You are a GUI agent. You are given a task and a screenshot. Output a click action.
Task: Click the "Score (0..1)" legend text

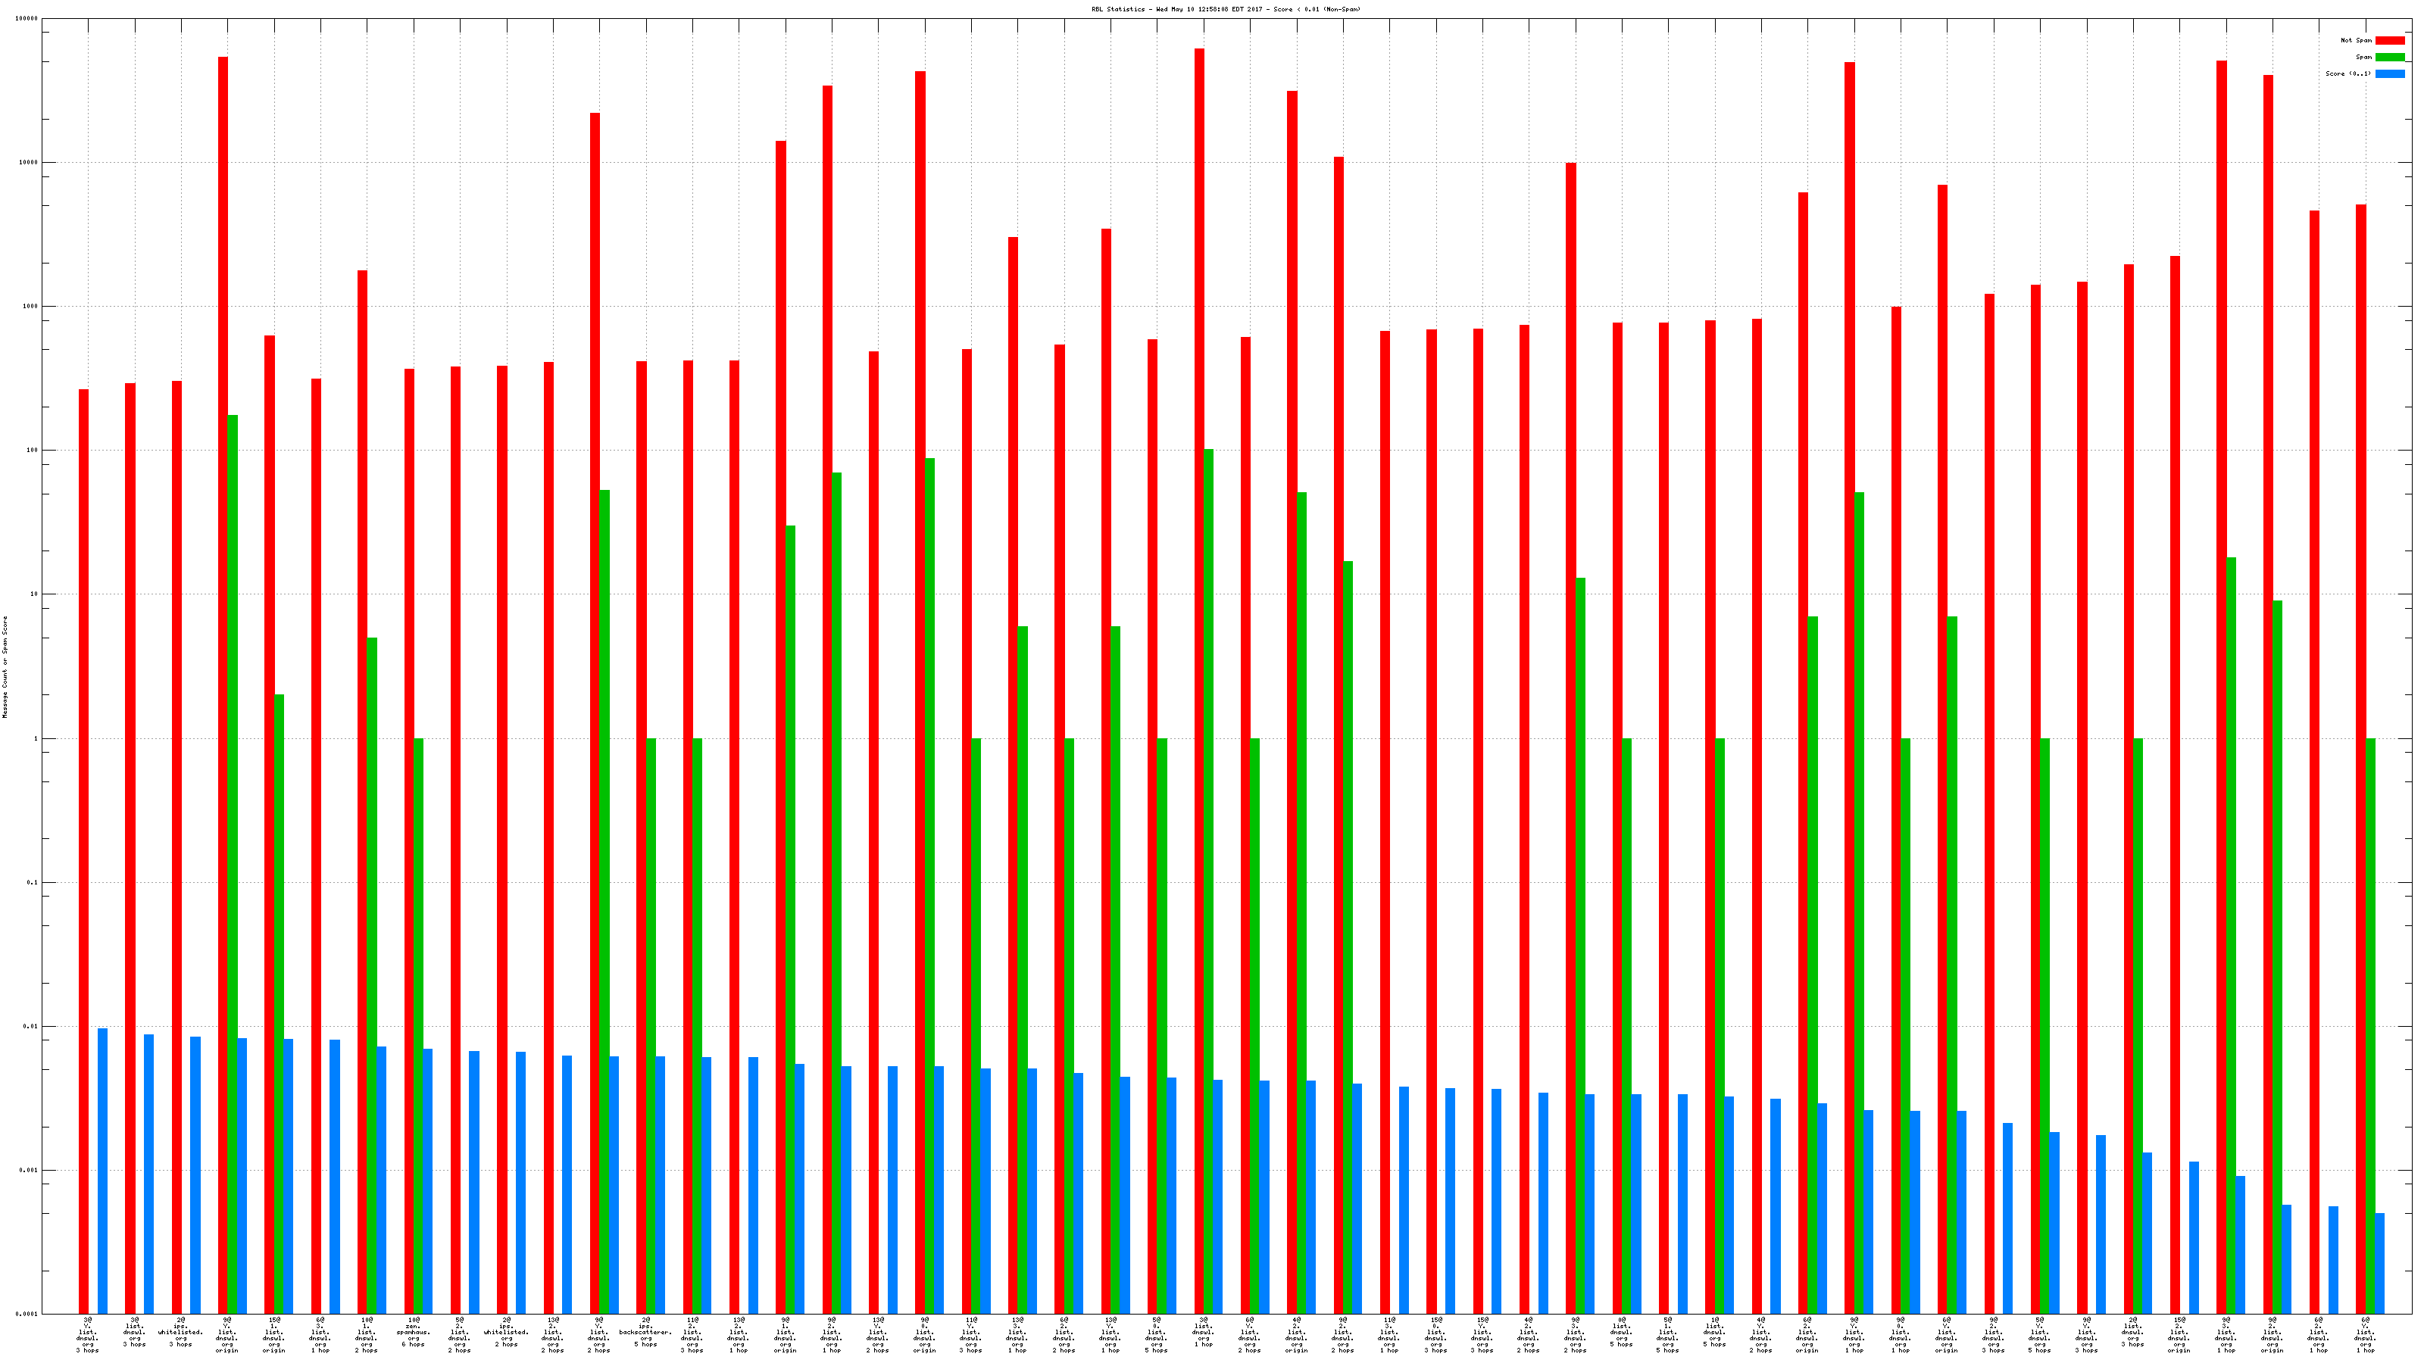click(x=2347, y=73)
